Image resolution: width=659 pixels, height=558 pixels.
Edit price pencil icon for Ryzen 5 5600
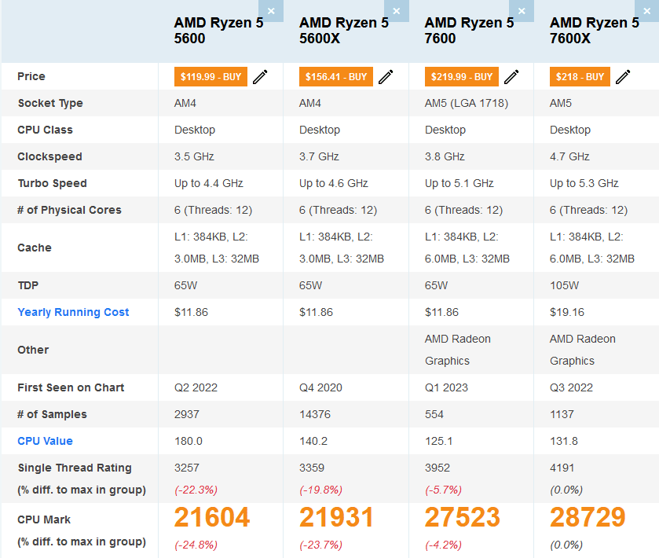click(x=260, y=77)
